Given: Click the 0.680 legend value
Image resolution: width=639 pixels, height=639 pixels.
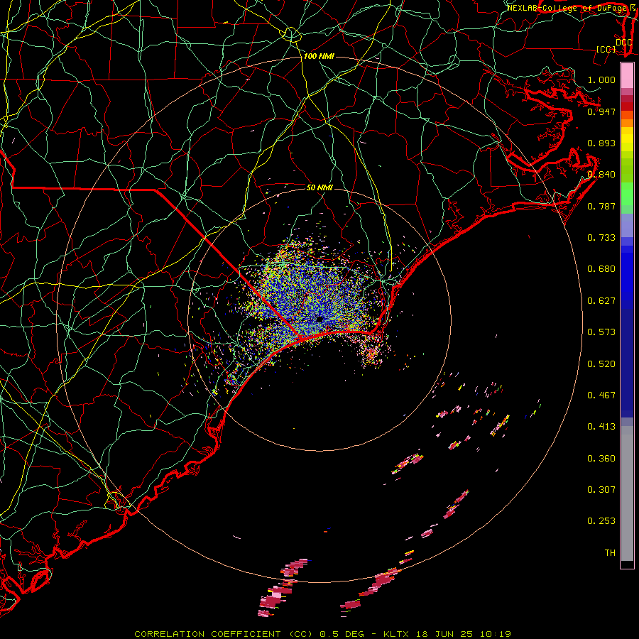Looking at the screenshot, I should tap(601, 268).
